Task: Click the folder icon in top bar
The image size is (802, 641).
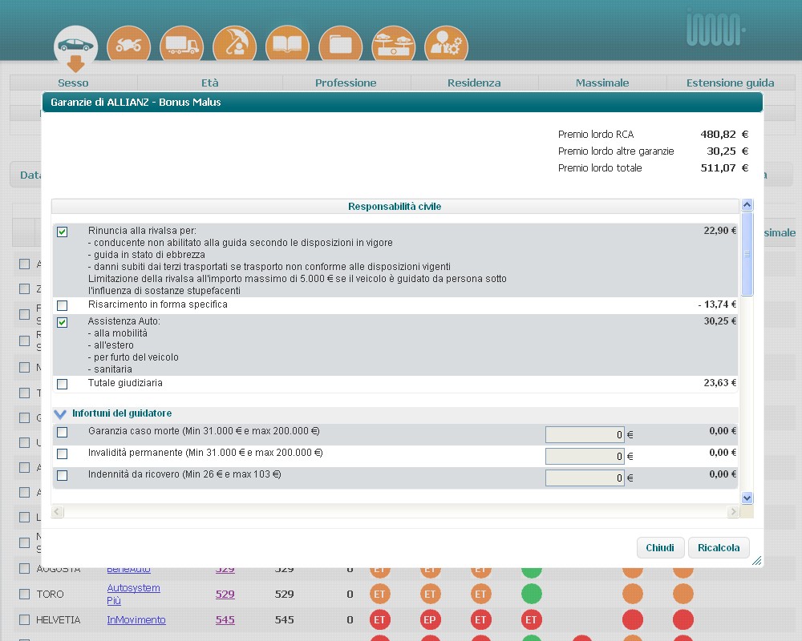Action: click(341, 46)
